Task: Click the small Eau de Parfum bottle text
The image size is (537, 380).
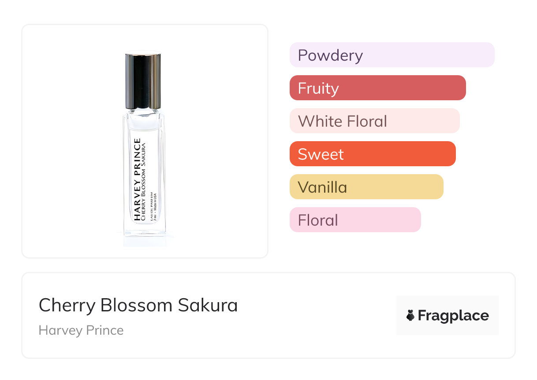Action: click(x=152, y=205)
